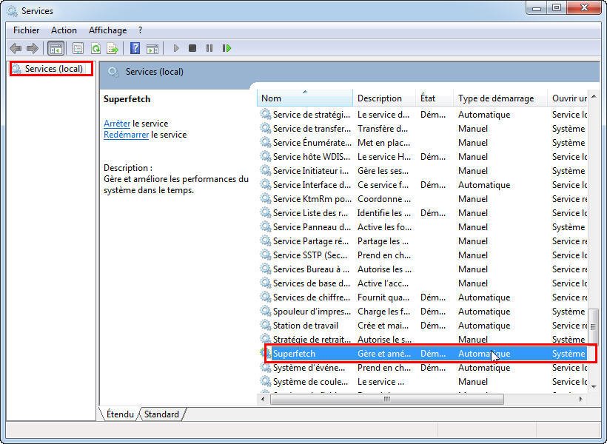This screenshot has width=607, height=444.
Task: Click the Back arrow toolbar icon
Action: click(16, 49)
